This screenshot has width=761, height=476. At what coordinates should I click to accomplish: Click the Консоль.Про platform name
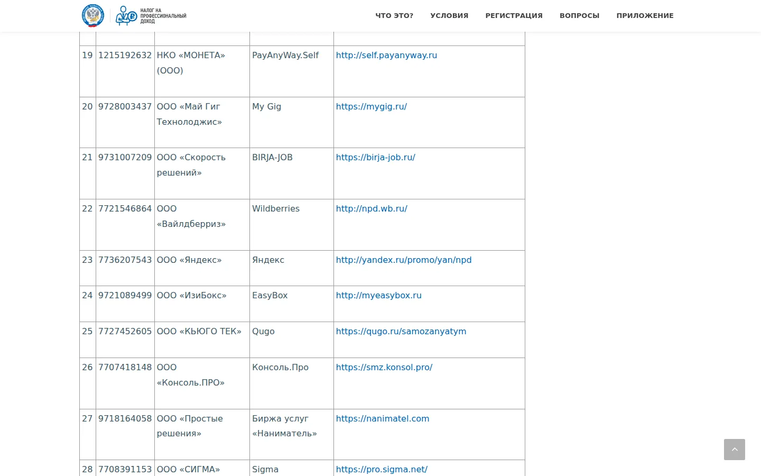280,367
